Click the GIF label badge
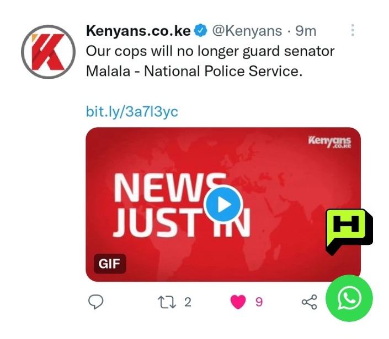Image resolution: width=389 pixels, height=339 pixels. pyautogui.click(x=110, y=264)
